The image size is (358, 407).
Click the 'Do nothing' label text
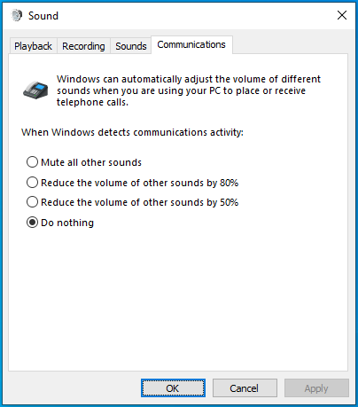click(67, 223)
